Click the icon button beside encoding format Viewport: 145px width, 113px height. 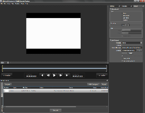tap(128, 25)
